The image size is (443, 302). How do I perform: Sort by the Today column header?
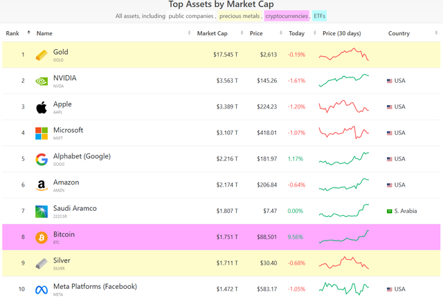pos(296,33)
